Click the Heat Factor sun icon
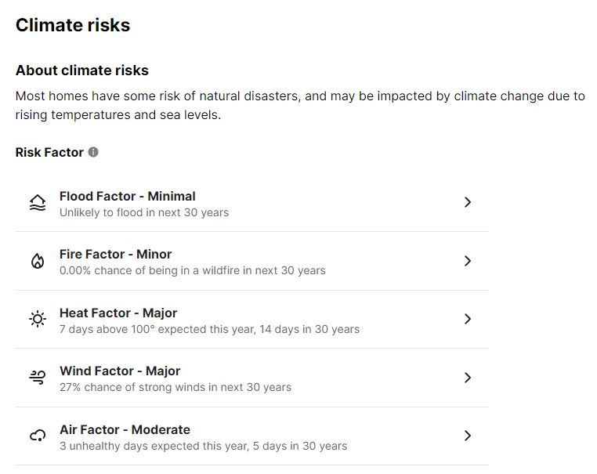 pos(38,319)
